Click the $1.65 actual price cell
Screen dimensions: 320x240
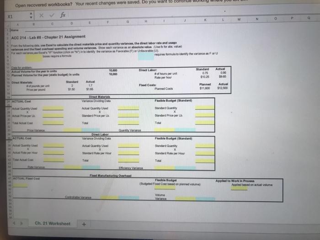(90, 89)
